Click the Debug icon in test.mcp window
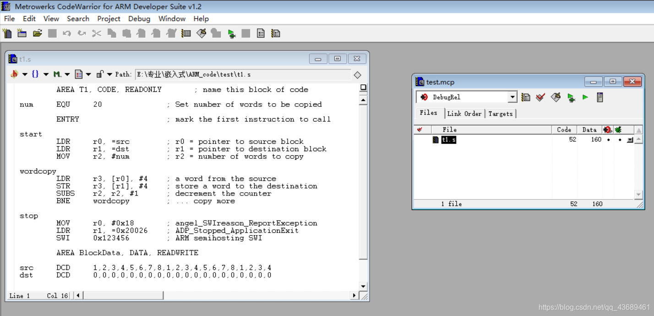654x316 pixels. [571, 97]
